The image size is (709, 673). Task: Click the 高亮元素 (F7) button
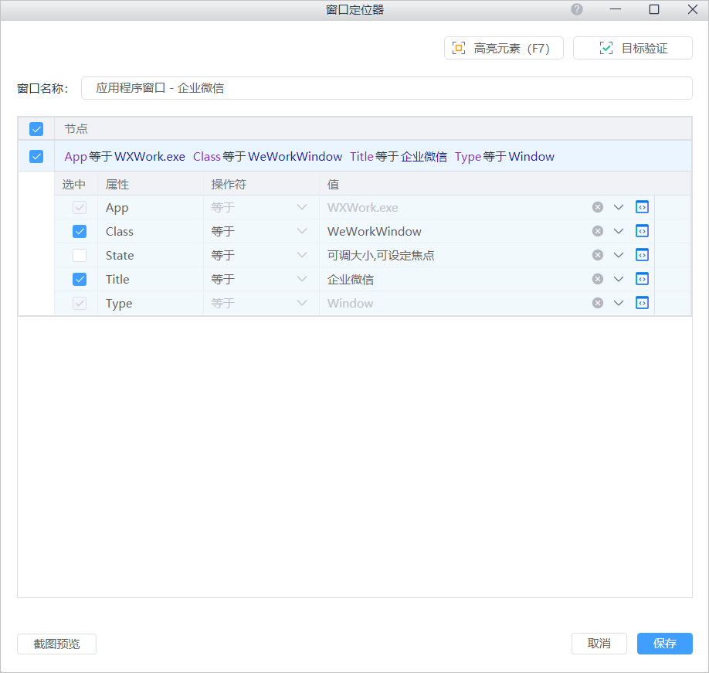(x=504, y=48)
